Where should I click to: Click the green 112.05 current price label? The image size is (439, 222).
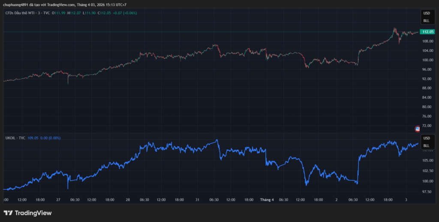point(427,32)
